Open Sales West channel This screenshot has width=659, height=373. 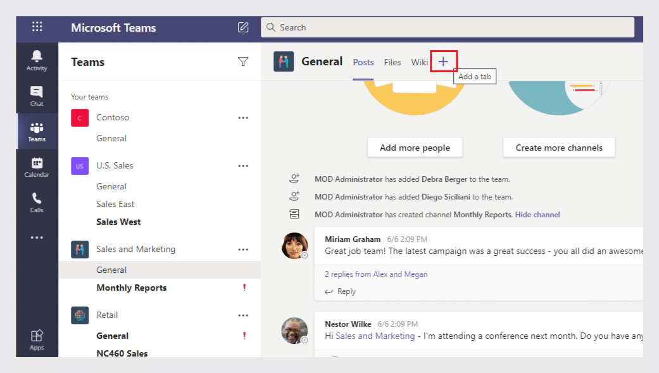[118, 222]
